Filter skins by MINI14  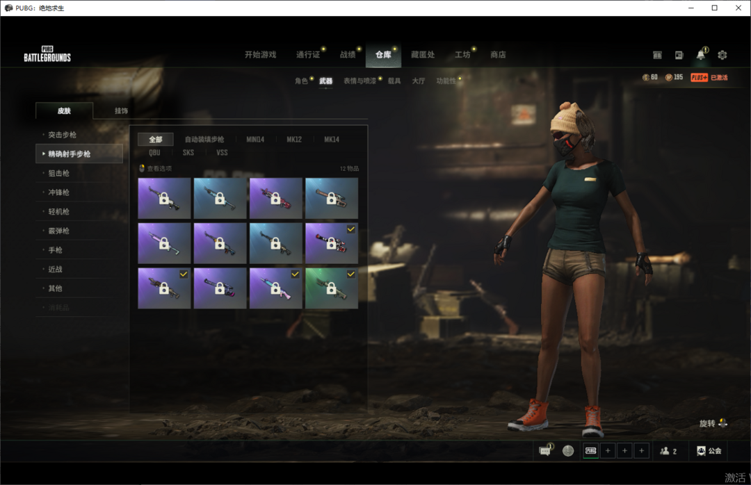click(x=255, y=140)
